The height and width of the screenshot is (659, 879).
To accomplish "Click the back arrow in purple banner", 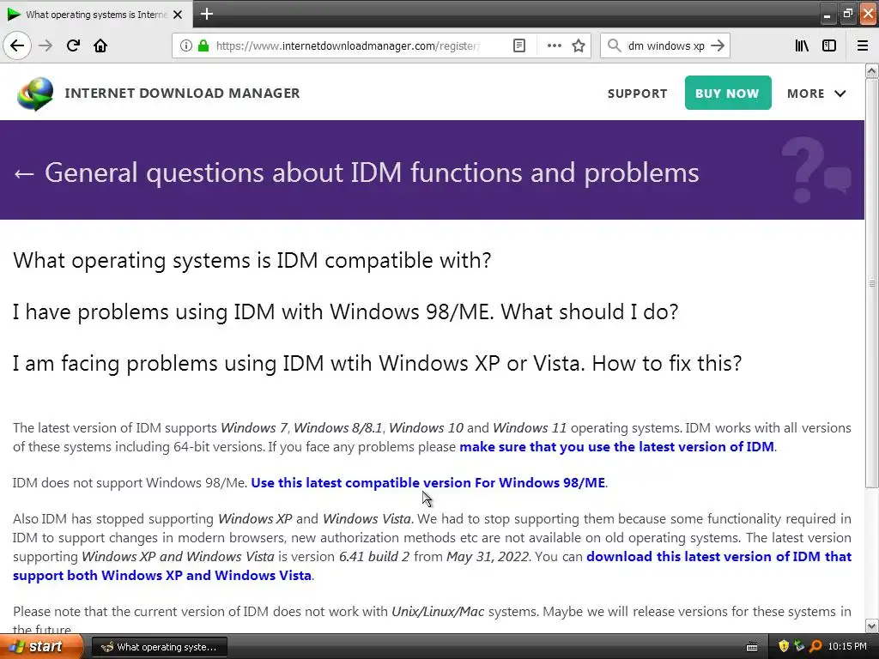I will [x=23, y=173].
